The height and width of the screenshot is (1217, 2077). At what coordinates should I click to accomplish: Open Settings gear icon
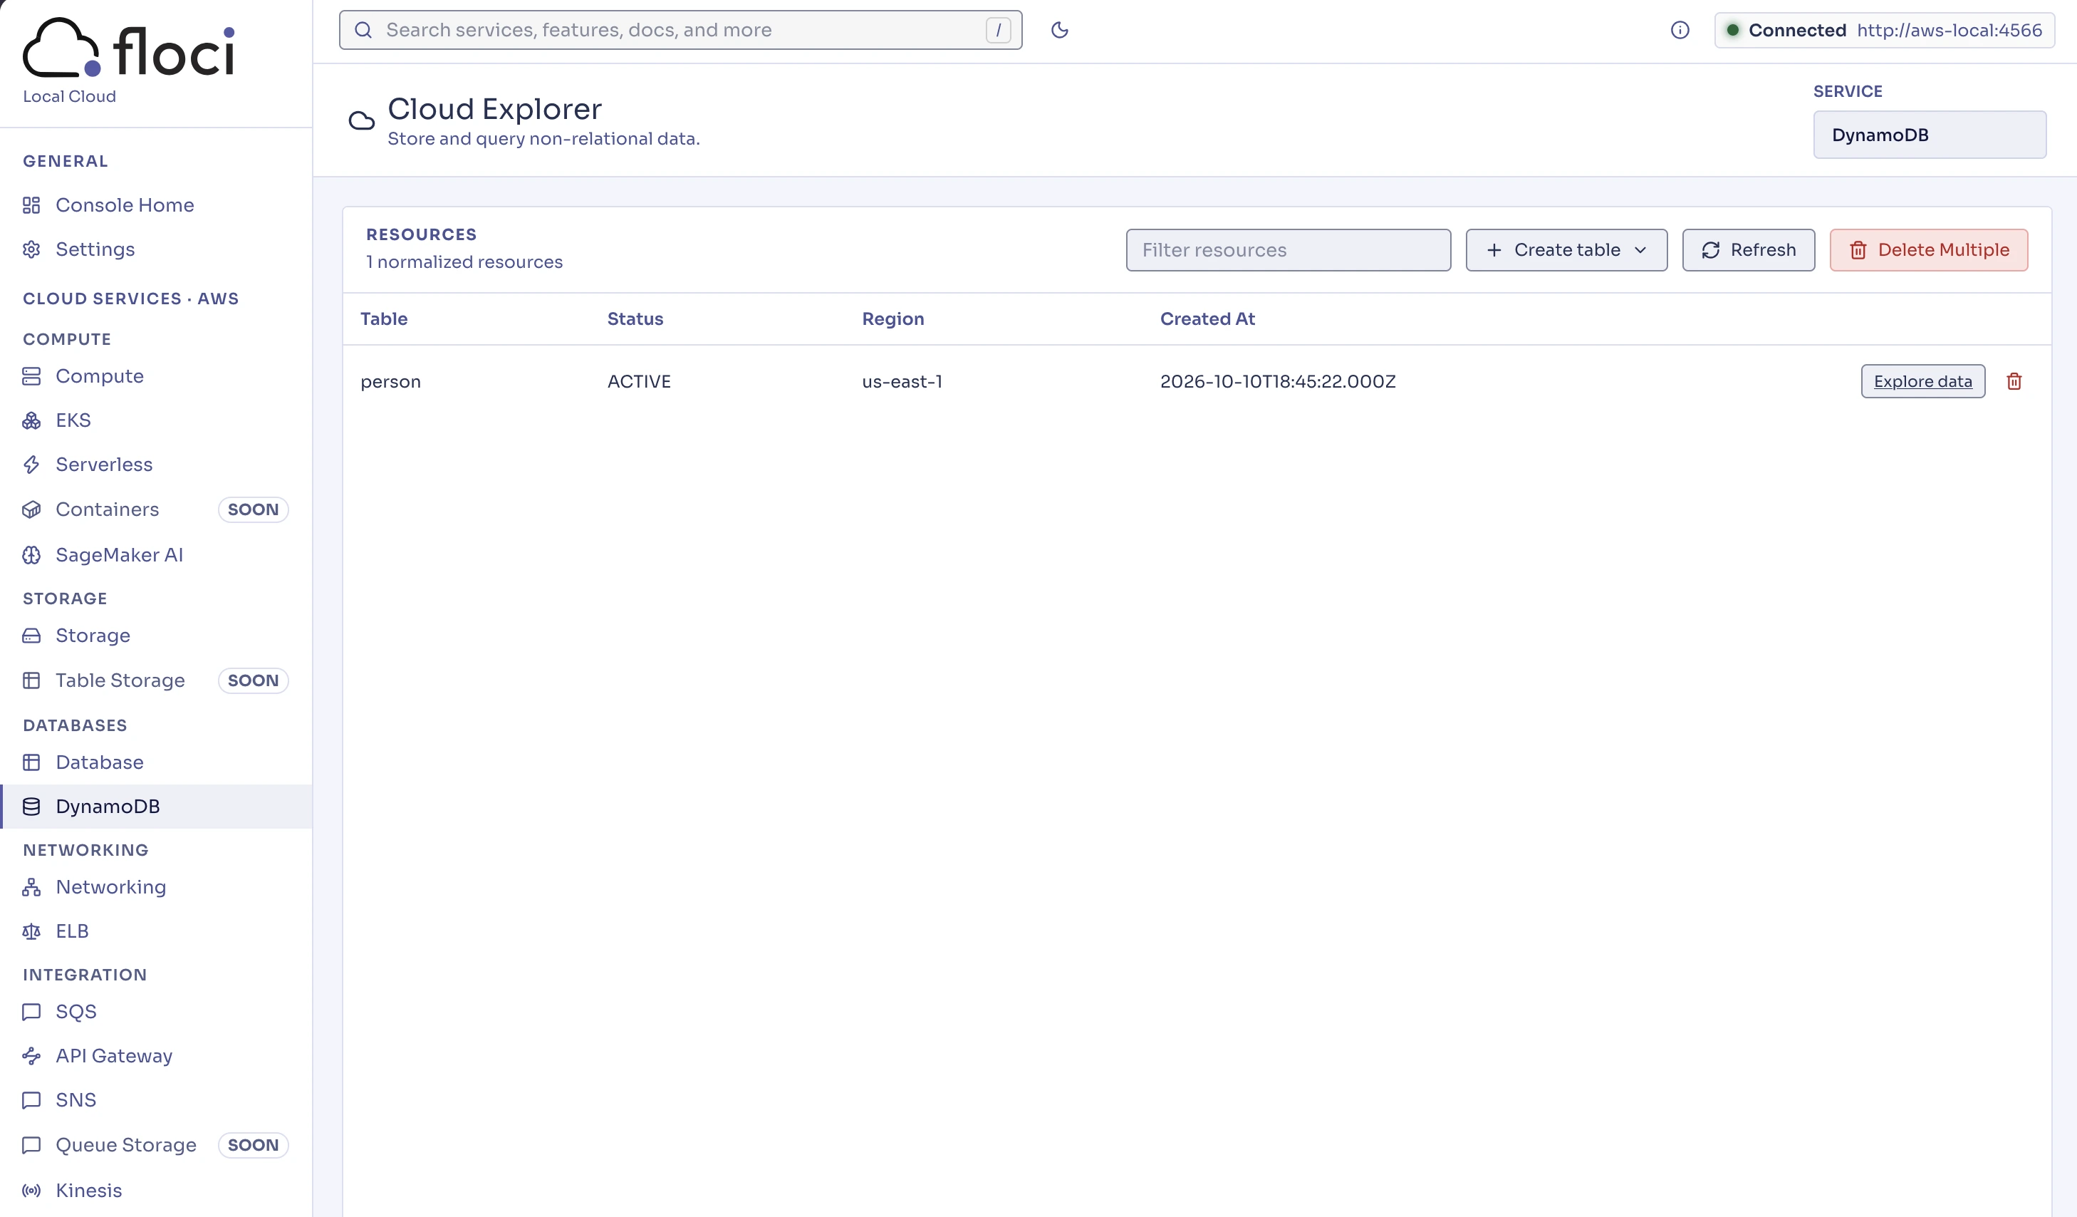click(x=31, y=250)
